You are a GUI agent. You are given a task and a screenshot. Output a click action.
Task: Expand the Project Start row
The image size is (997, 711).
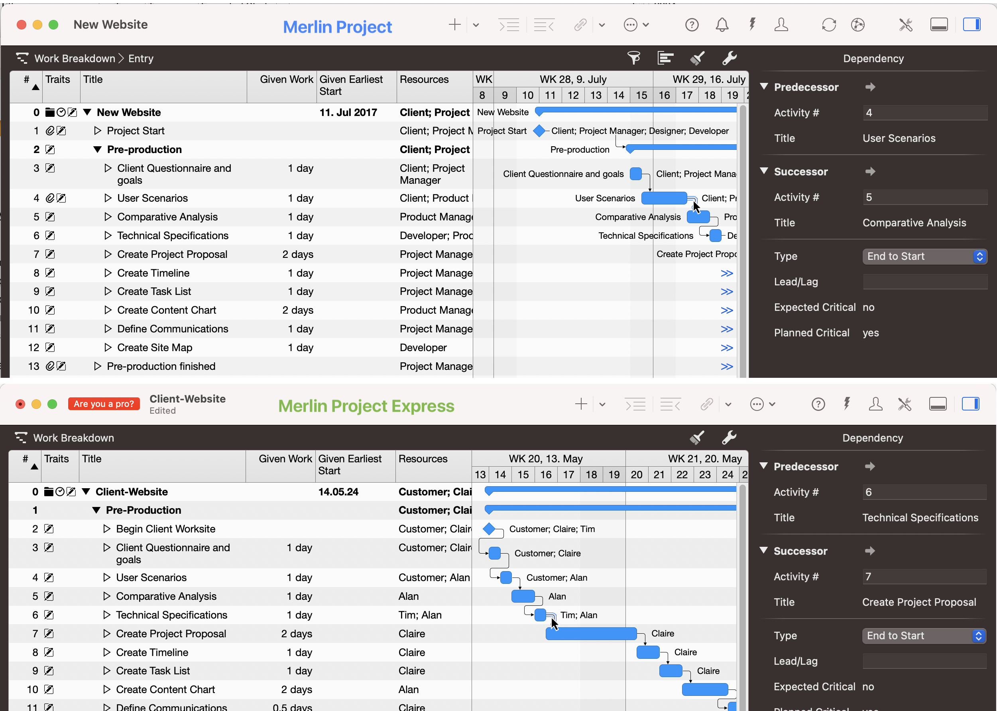(98, 131)
